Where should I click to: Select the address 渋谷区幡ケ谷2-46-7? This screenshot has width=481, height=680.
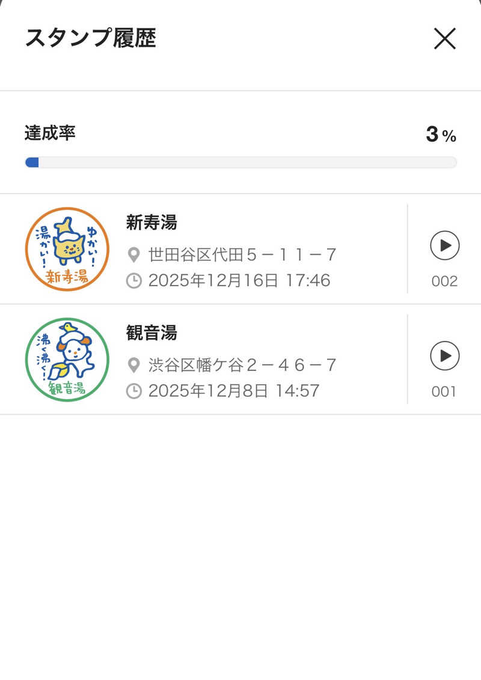tap(242, 365)
